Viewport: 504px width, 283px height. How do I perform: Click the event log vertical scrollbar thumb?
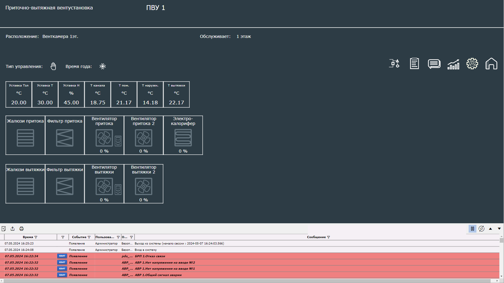(502, 241)
